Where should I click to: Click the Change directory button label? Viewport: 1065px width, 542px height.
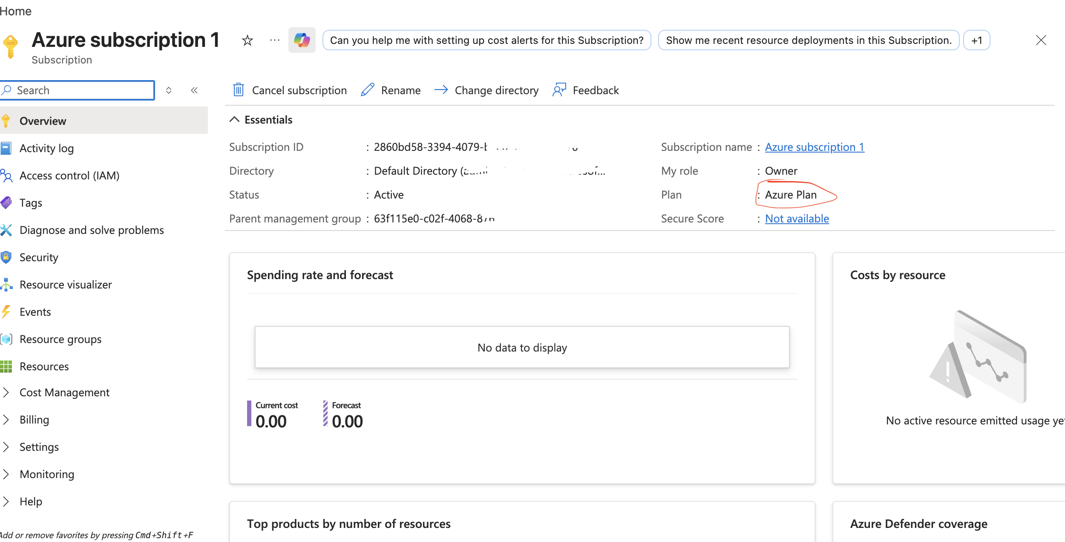(497, 90)
